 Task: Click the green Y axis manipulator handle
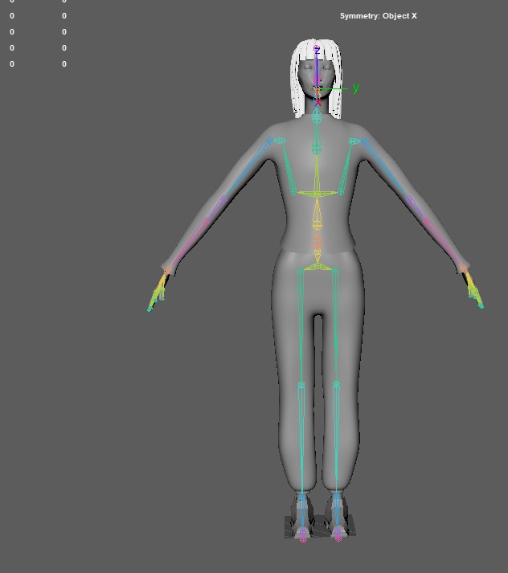tap(355, 88)
